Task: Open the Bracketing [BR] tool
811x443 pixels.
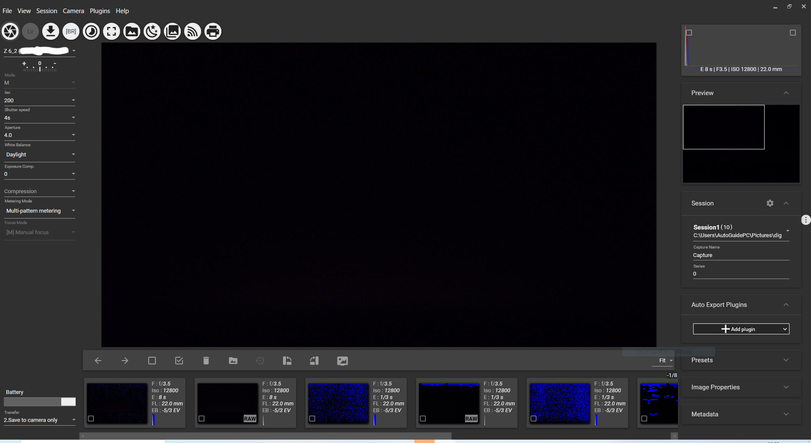Action: pyautogui.click(x=71, y=31)
